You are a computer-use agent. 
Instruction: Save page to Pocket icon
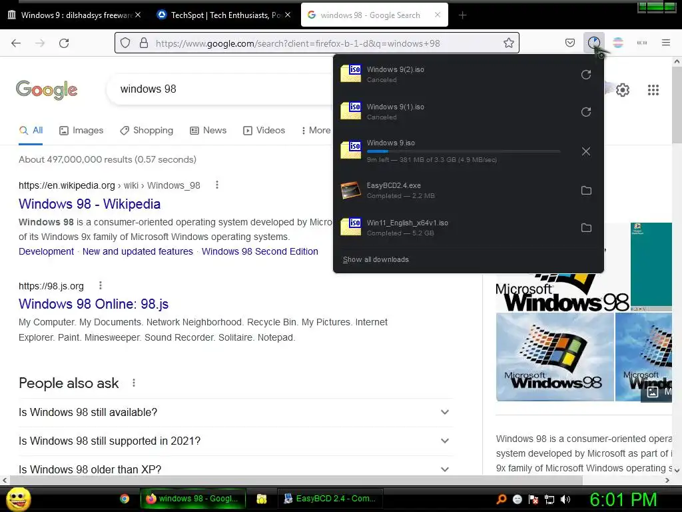pos(570,43)
